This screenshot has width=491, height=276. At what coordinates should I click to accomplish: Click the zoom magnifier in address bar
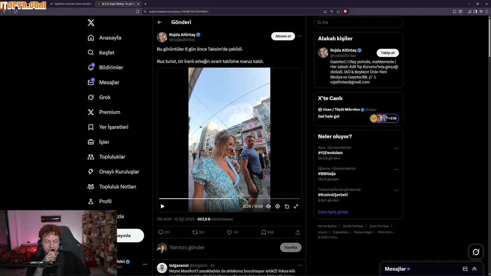tap(332, 11)
